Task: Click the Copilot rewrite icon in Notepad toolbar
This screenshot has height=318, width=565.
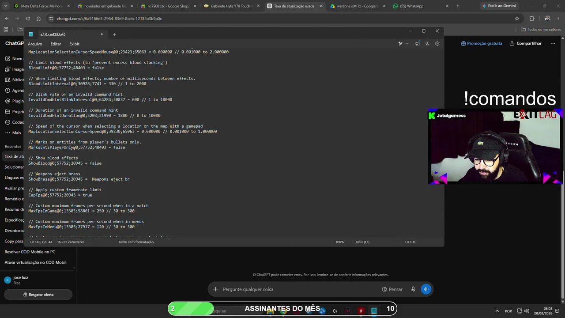Action: pyautogui.click(x=400, y=44)
